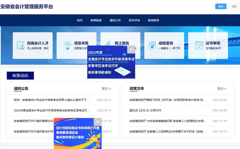Click date 2021-10-15 in policy files
The width and height of the screenshot is (240, 149).
220,132
